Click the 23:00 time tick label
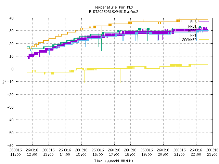 212,152
